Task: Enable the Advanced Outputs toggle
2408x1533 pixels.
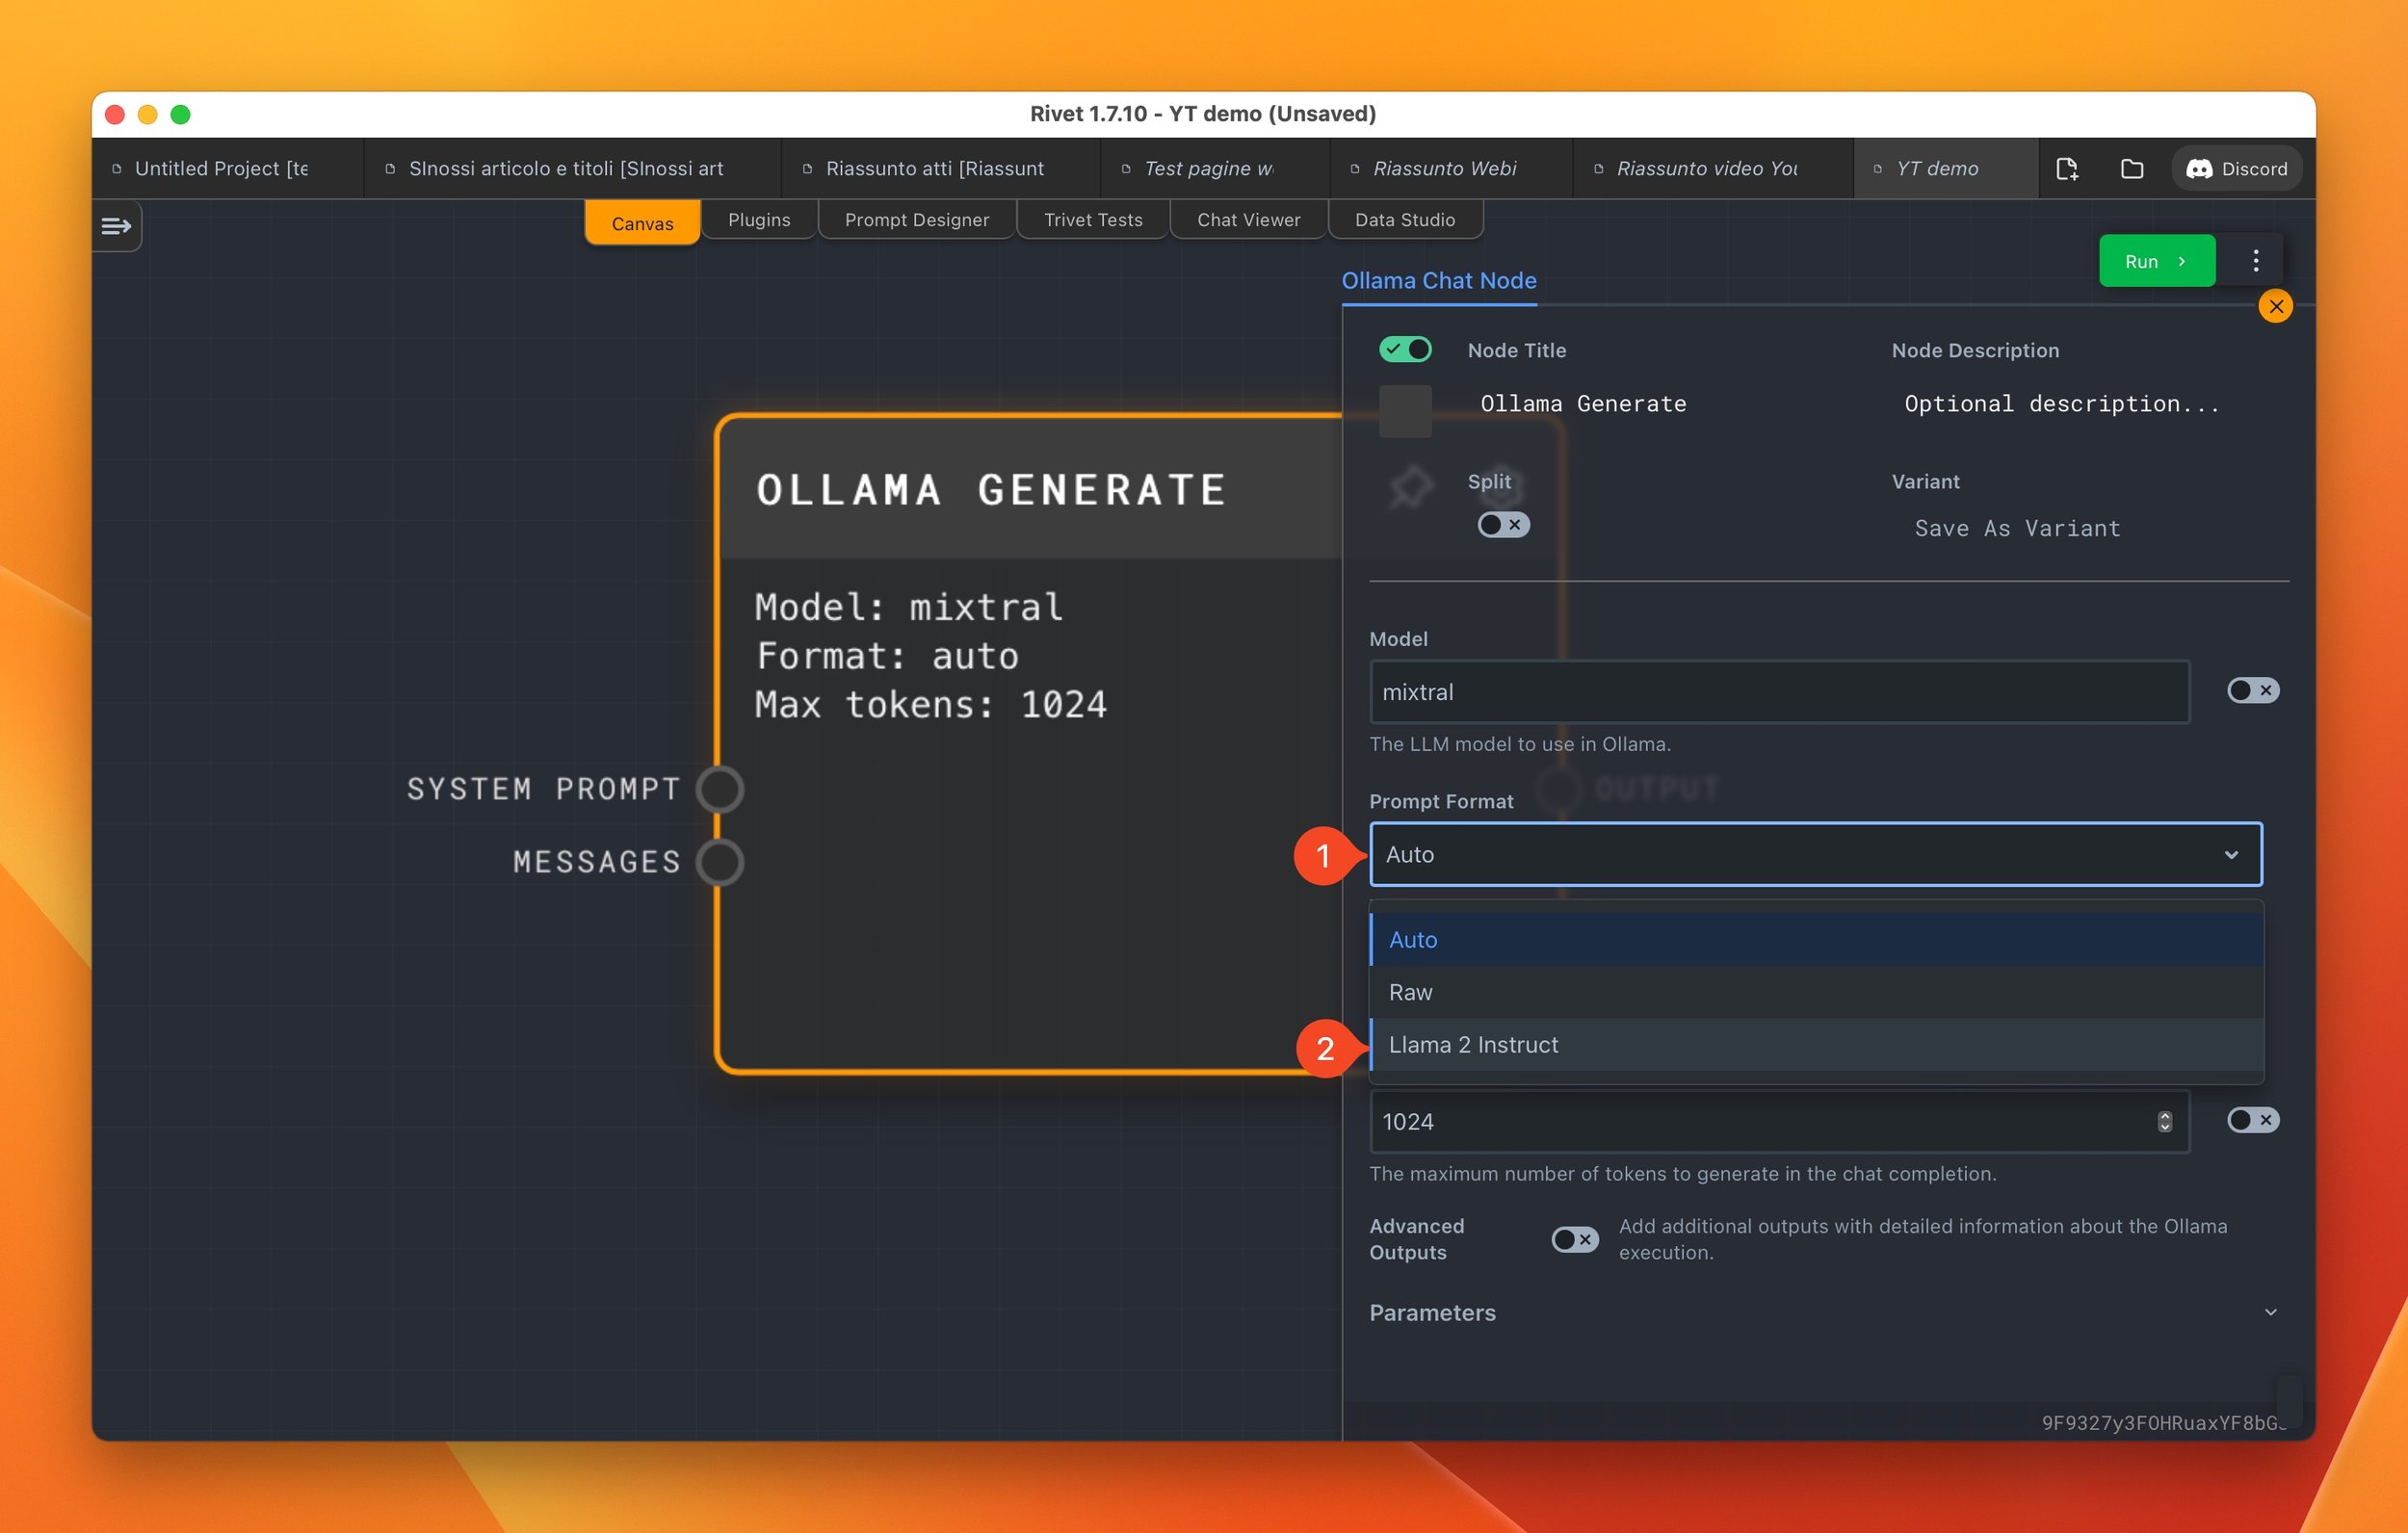Action: point(1574,1240)
